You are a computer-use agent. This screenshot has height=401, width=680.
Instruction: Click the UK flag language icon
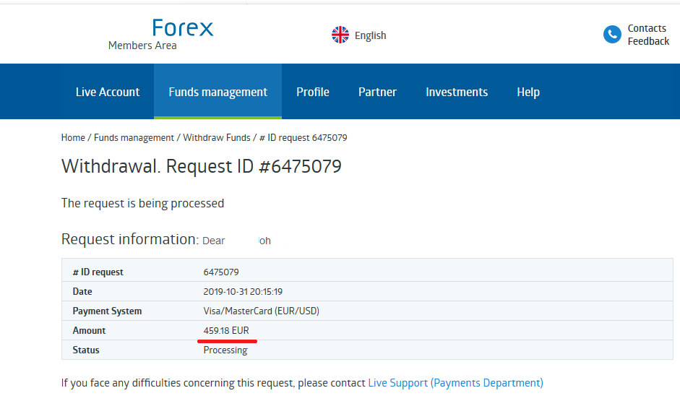coord(340,35)
